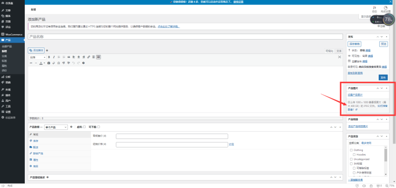This screenshot has height=188, width=396.
Task: Enable the virtual product checkbox
Action: [84, 127]
